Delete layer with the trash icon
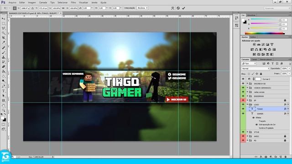The height and width of the screenshot is (164, 292). coord(286,157)
